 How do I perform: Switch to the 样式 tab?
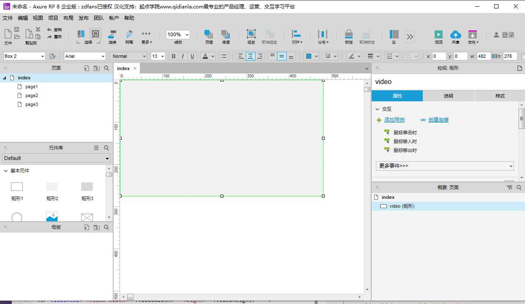coord(500,96)
